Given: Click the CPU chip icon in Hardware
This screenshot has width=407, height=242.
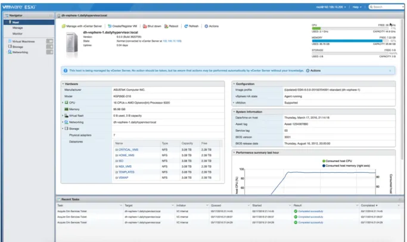Looking at the screenshot, I should [67, 103].
